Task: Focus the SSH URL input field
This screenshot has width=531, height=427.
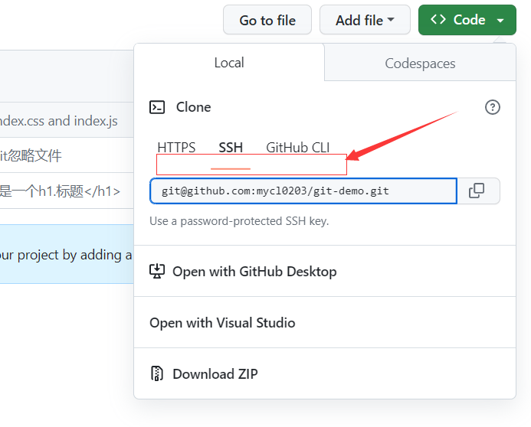Action: pos(303,191)
